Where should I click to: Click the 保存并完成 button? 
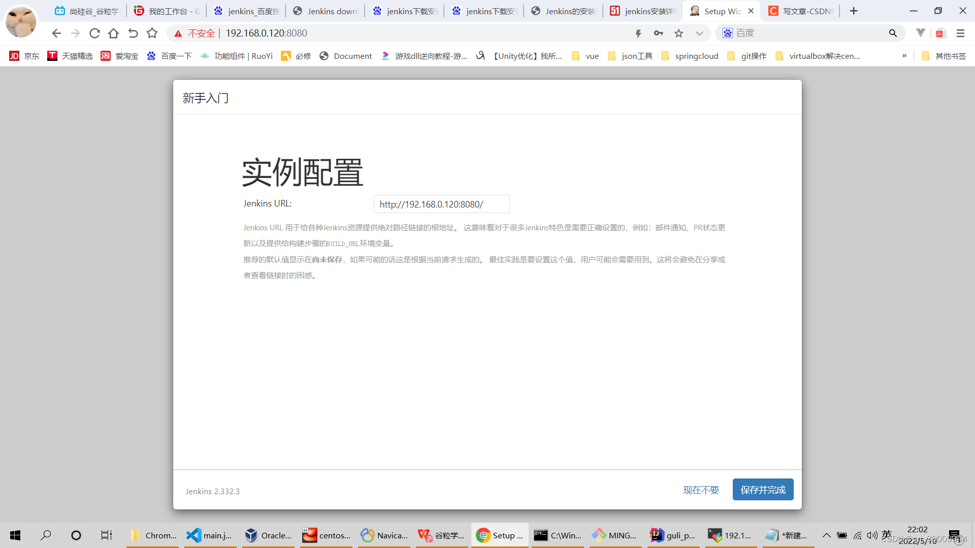click(763, 489)
